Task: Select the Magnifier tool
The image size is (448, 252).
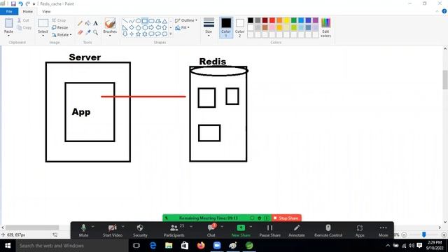Action: pos(95,33)
